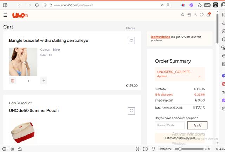Remove the applied UNODE50_COUPERT coupon
Image resolution: width=225 pixels, height=152 pixels.
pos(200,77)
